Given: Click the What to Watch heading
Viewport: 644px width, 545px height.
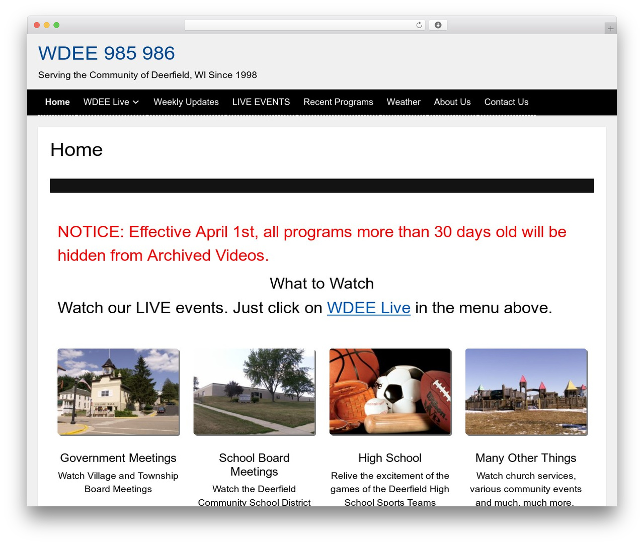Looking at the screenshot, I should click(x=322, y=284).
